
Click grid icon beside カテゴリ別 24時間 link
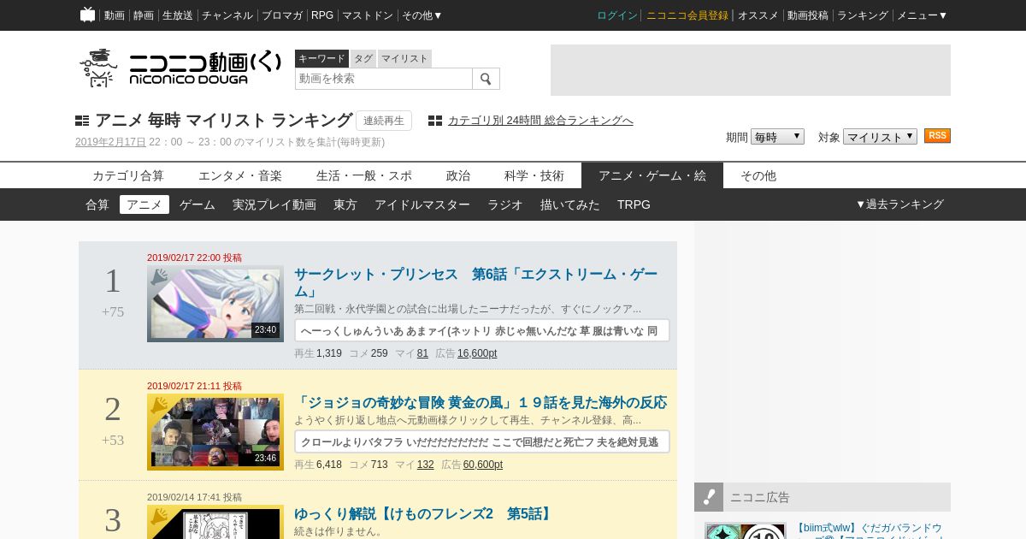[x=435, y=121]
